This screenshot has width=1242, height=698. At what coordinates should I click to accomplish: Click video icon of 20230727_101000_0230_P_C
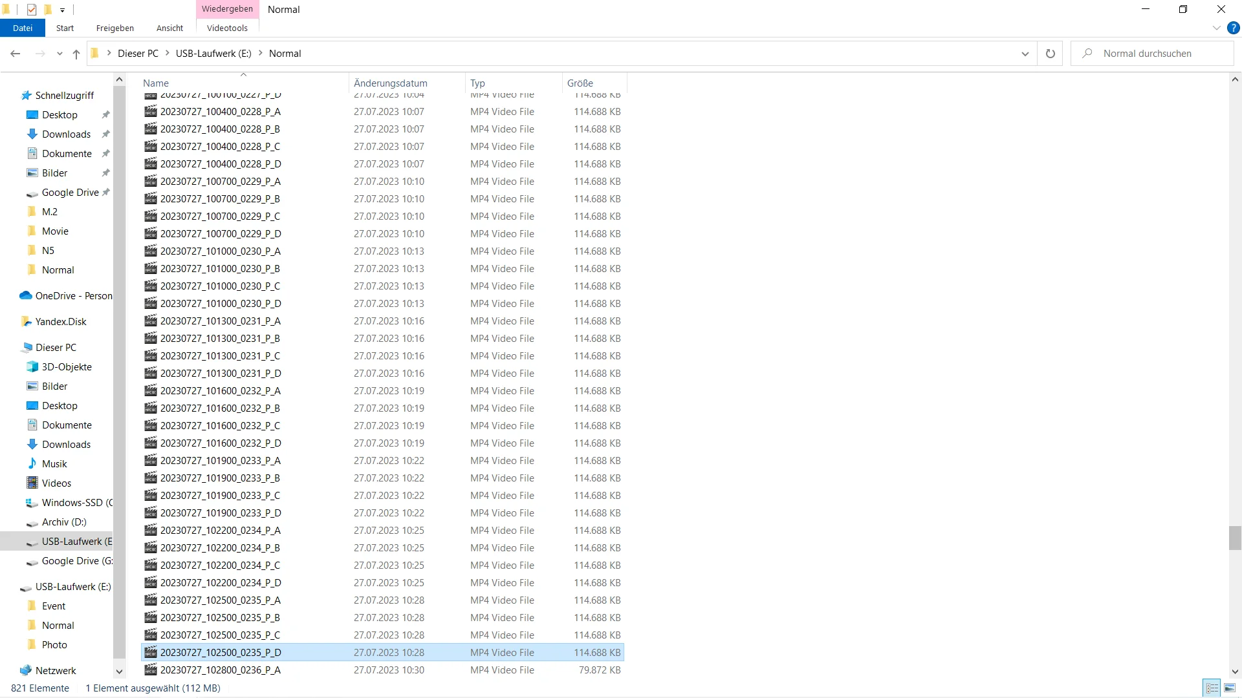151,286
